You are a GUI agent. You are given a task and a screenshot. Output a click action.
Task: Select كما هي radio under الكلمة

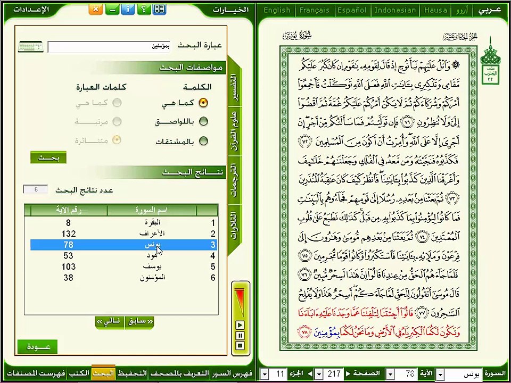[x=203, y=103]
